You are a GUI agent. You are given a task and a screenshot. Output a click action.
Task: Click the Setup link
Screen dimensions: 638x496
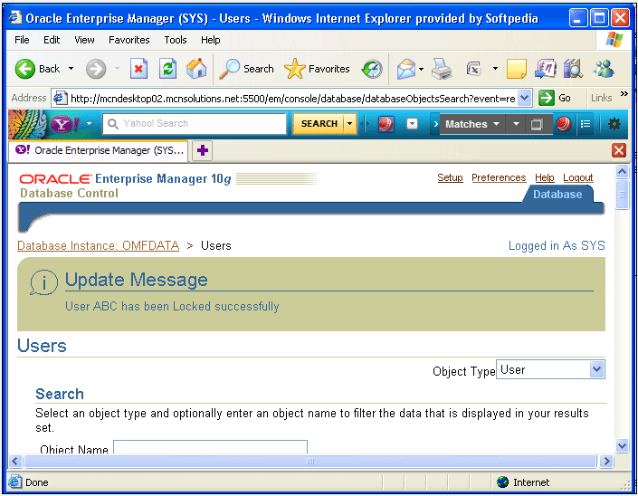450,177
